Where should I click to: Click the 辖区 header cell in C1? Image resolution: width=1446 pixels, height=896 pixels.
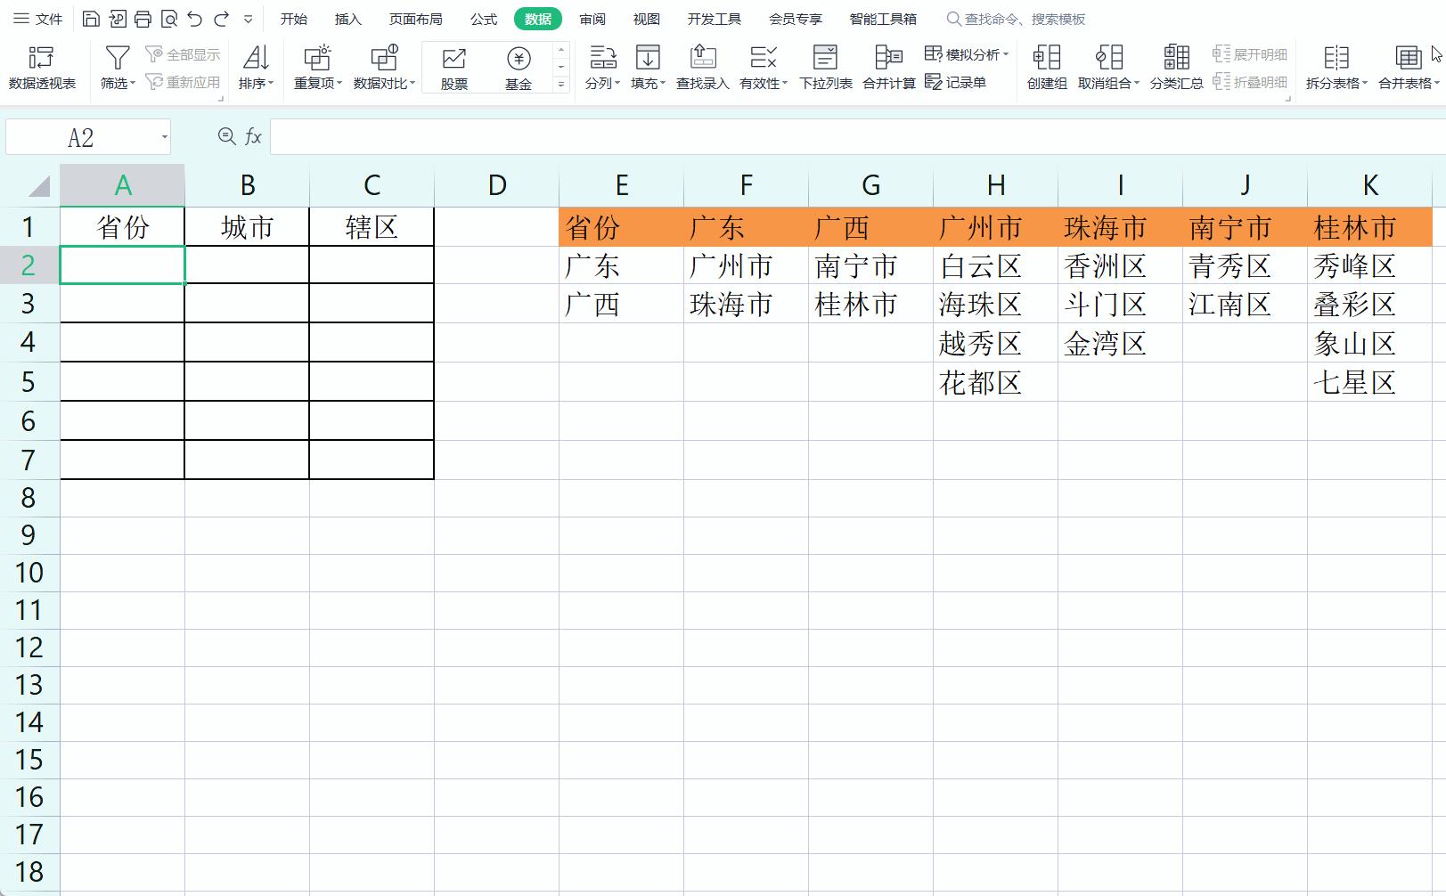[372, 227]
